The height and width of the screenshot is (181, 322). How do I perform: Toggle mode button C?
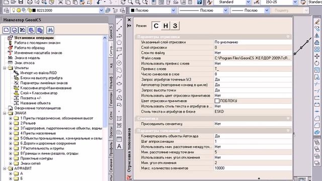156,26
